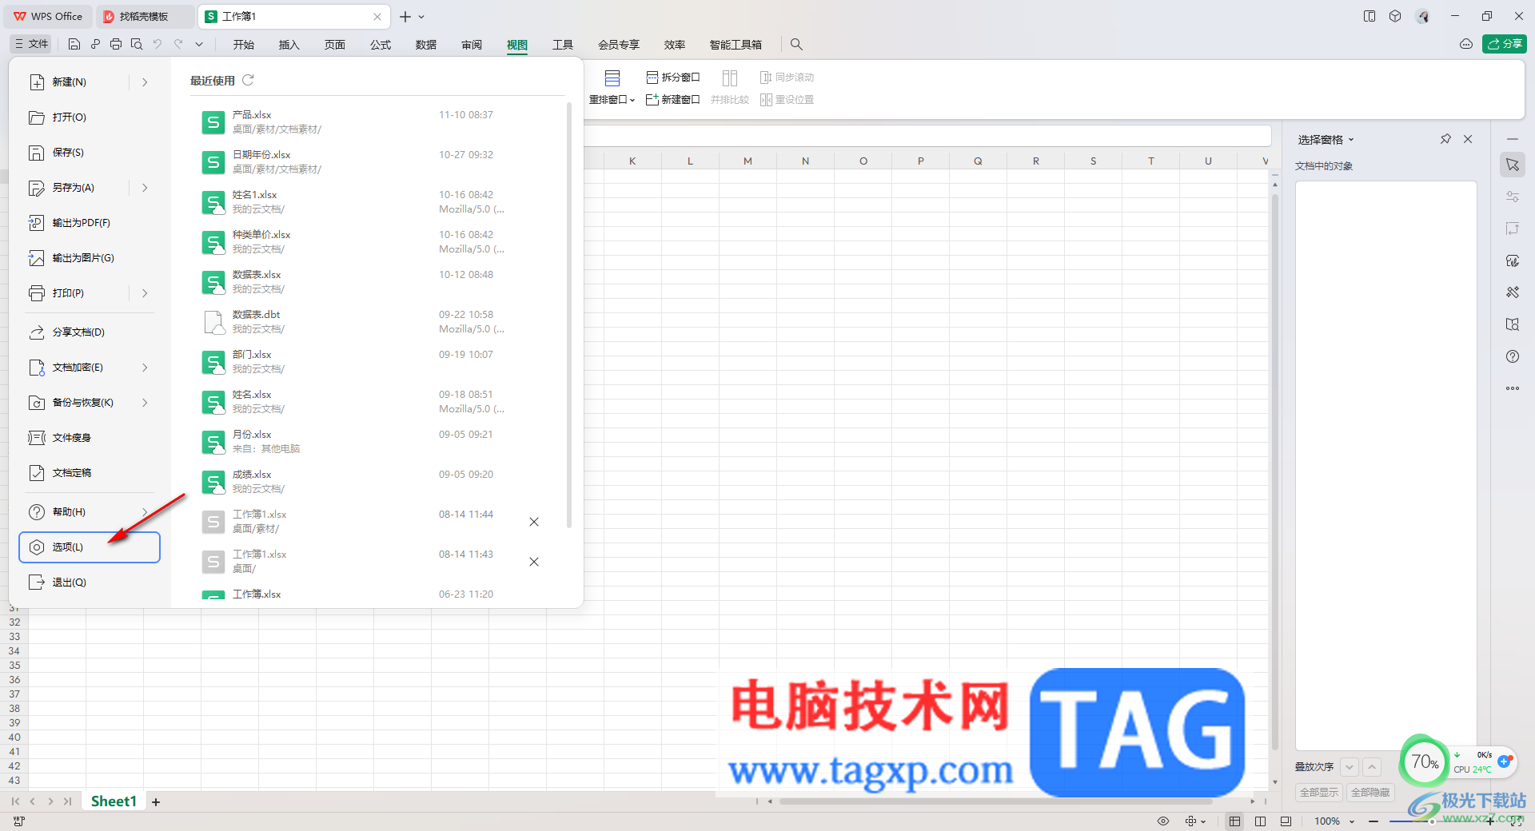This screenshot has width=1535, height=831.
Task: Click the Rearrange Windows (重排窗口) icon
Action: pos(612,78)
